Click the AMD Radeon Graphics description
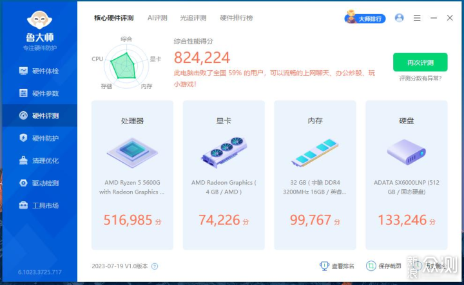This screenshot has width=464, height=285. (x=224, y=187)
